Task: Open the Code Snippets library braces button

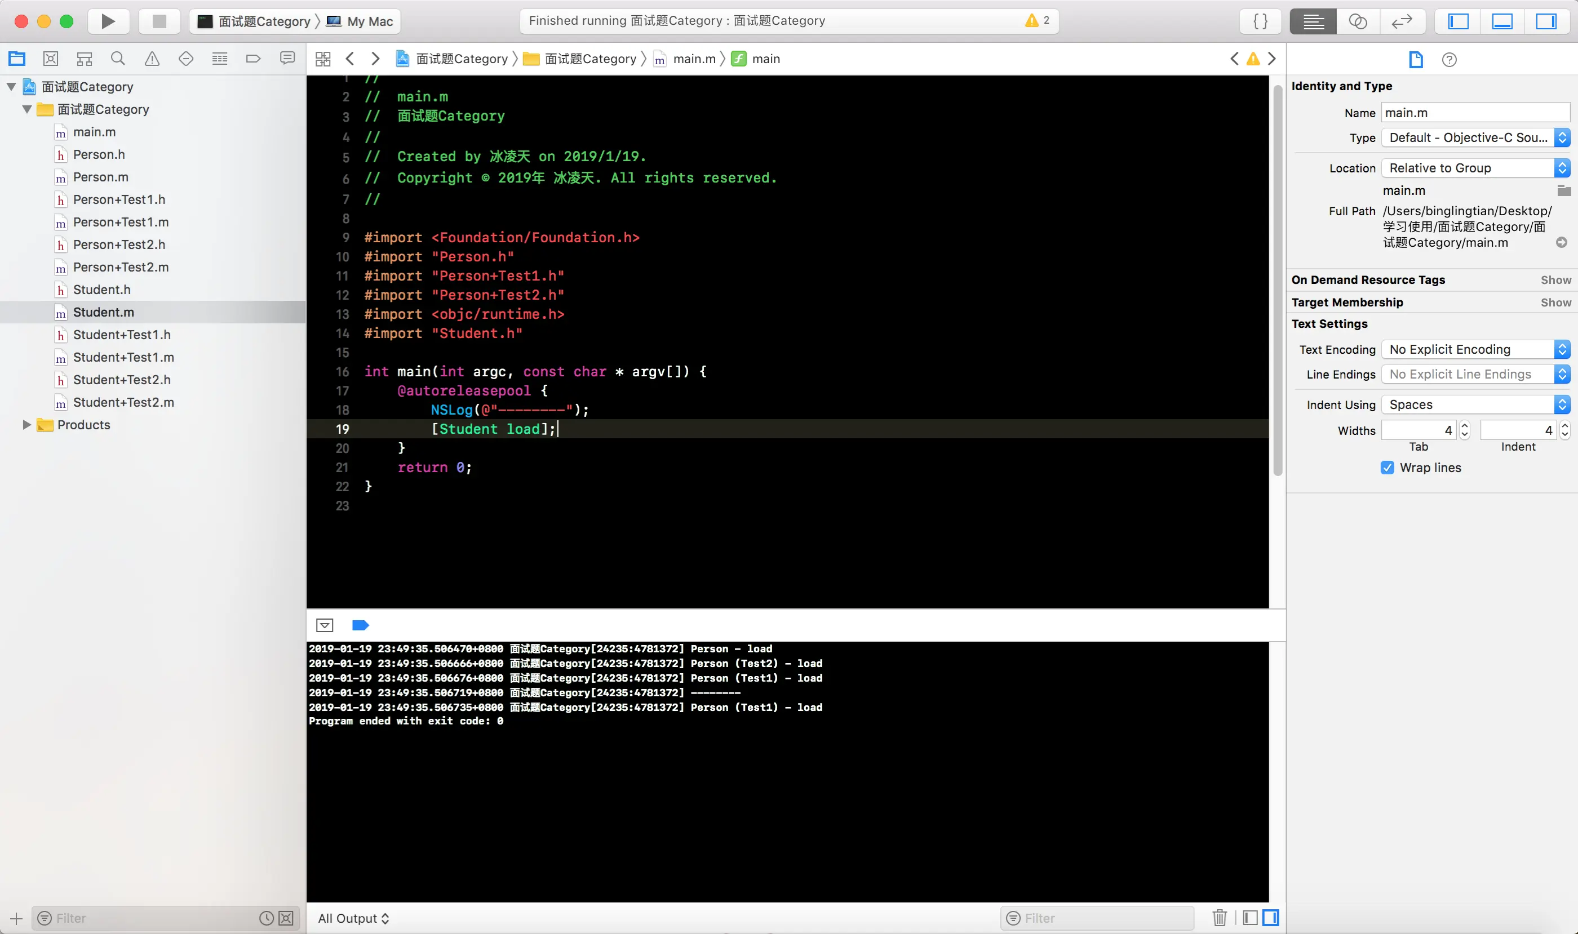Action: coord(1261,21)
